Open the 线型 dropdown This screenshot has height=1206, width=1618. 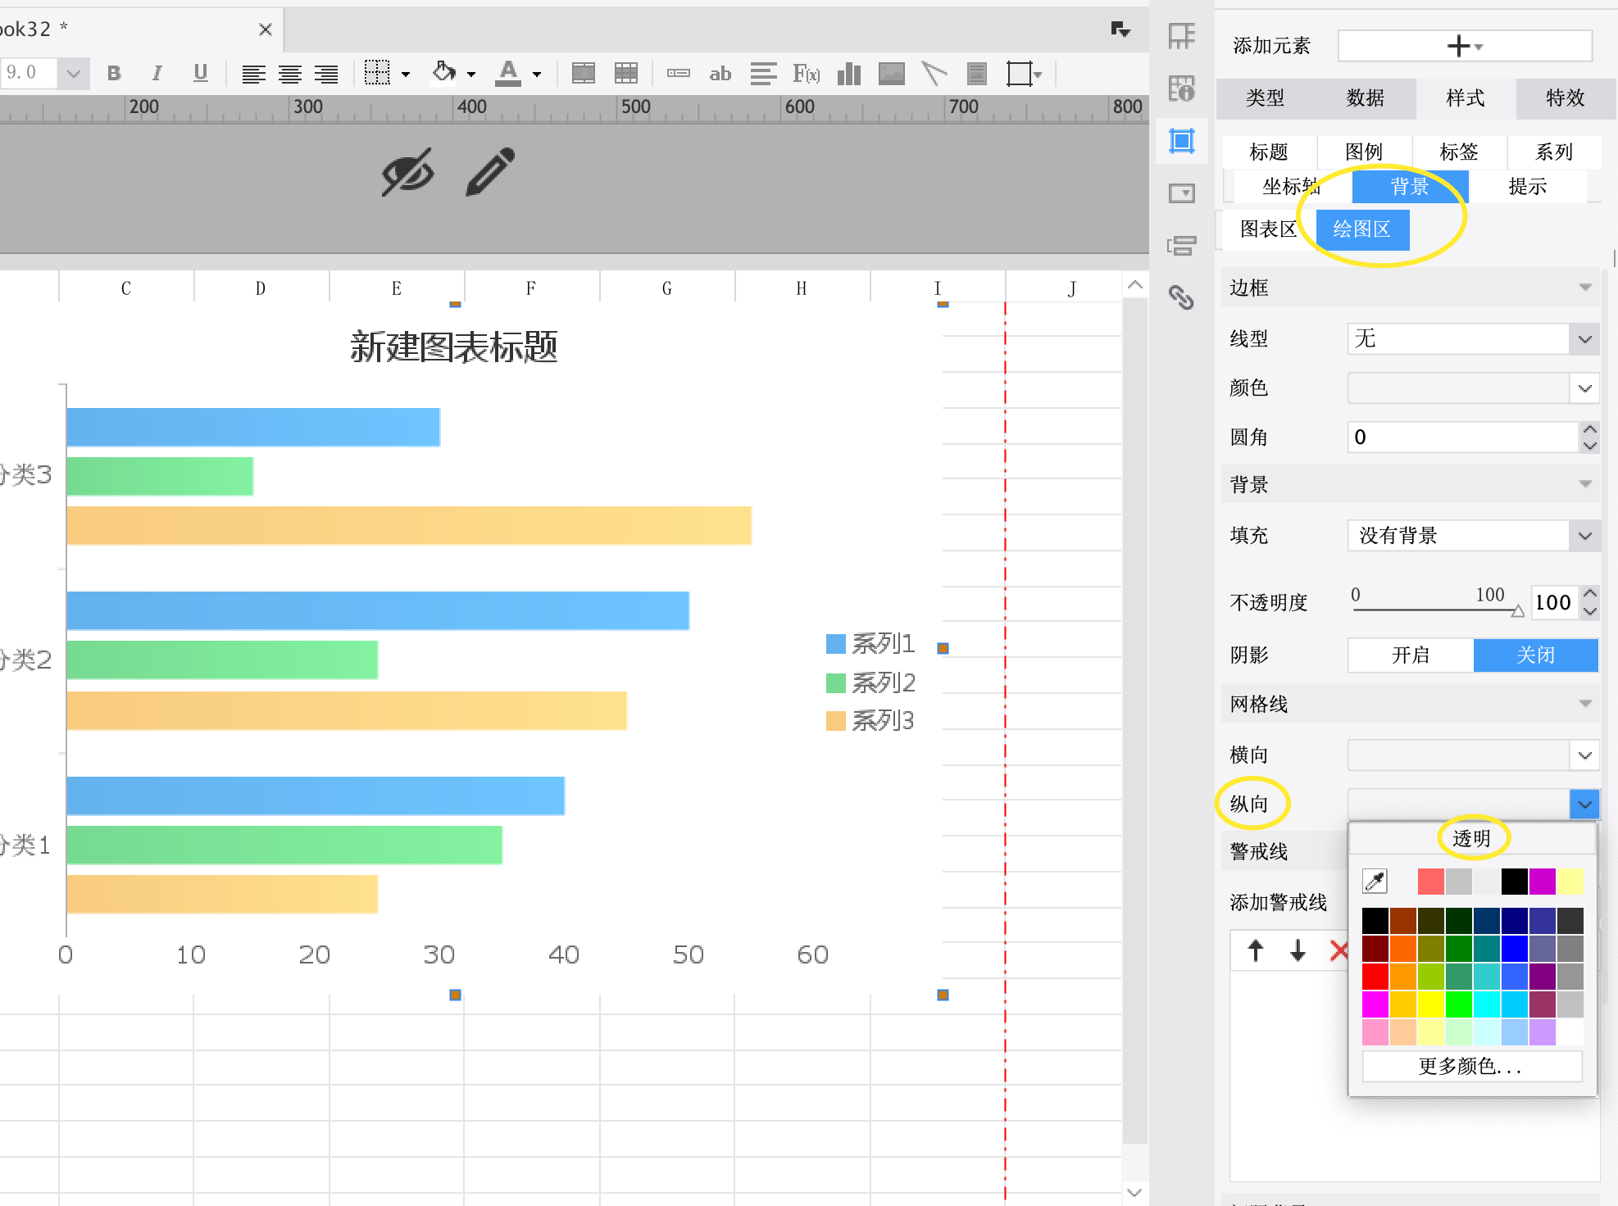[1584, 339]
